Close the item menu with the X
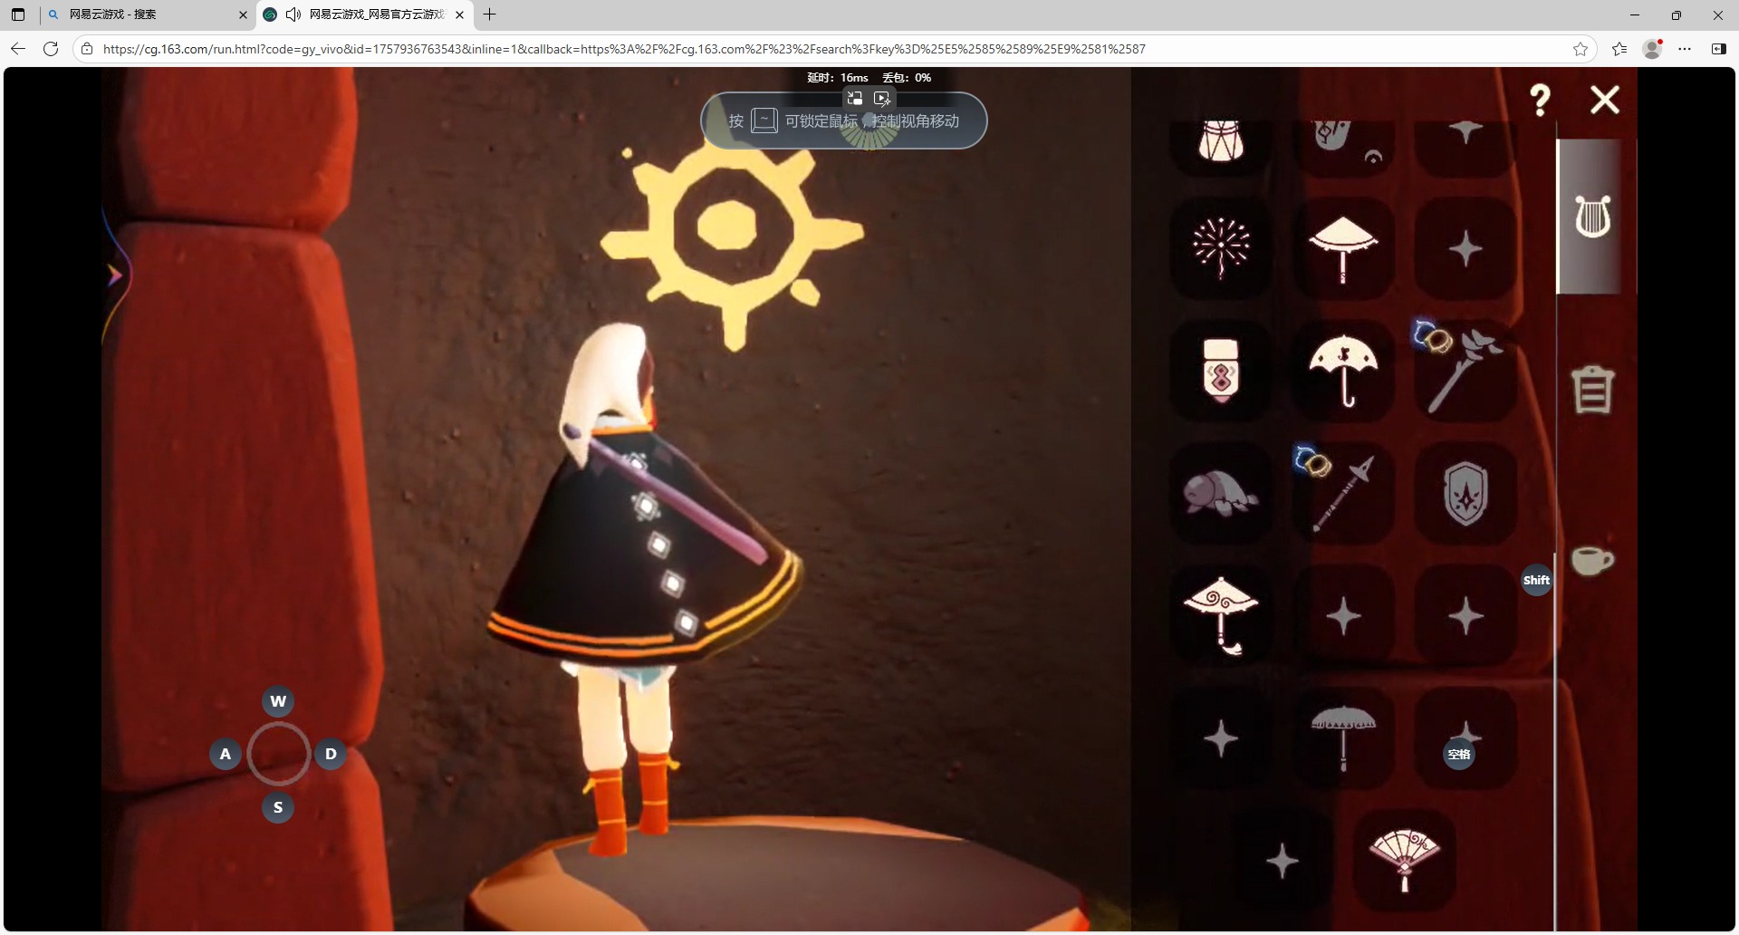The width and height of the screenshot is (1739, 935). point(1604,100)
